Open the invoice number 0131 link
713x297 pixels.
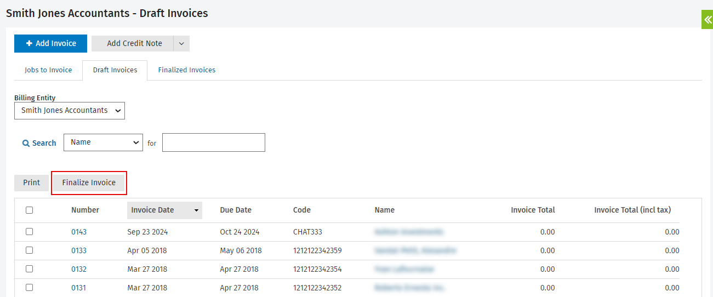click(79, 288)
